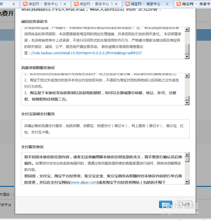The image size is (211, 220).
Task: Close the leftmost 淘宝网 - 服务中心 tab
Action: 65,4
